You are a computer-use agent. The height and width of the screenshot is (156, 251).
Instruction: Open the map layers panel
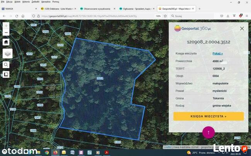[x=7, y=53]
